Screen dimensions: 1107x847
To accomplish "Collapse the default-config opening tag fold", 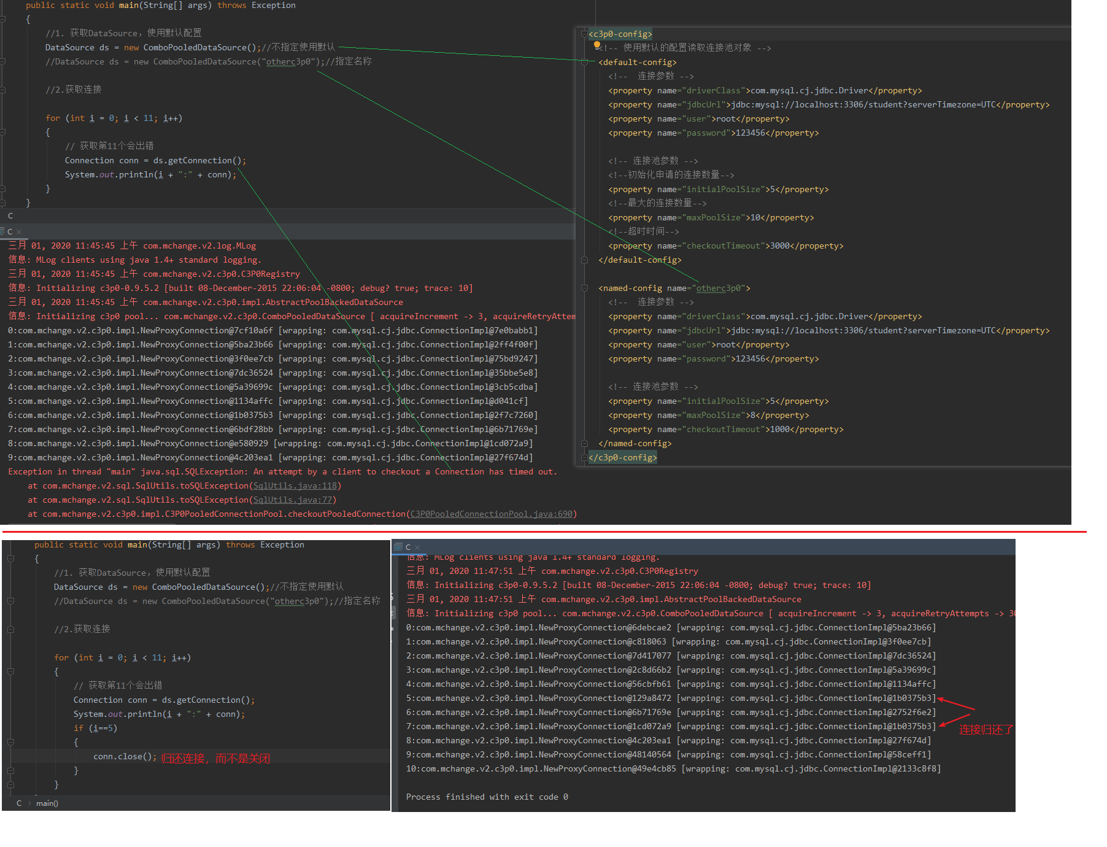I will pos(584,62).
